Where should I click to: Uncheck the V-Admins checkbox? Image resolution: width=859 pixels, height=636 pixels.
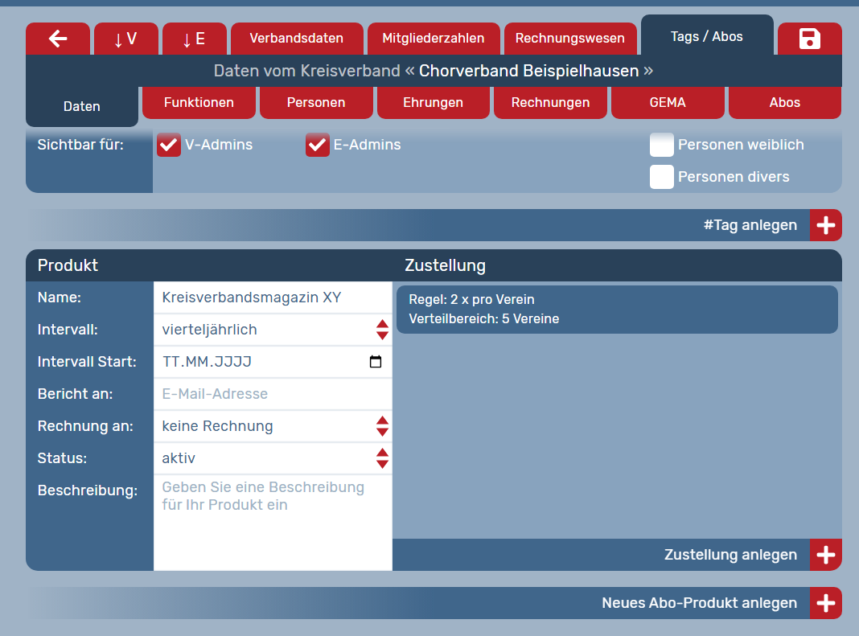[x=169, y=146]
